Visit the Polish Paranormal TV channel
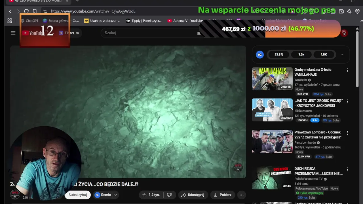 (x=309, y=179)
